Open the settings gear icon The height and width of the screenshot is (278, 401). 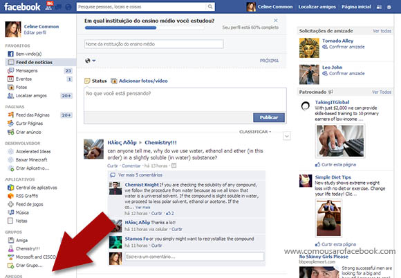389,7
